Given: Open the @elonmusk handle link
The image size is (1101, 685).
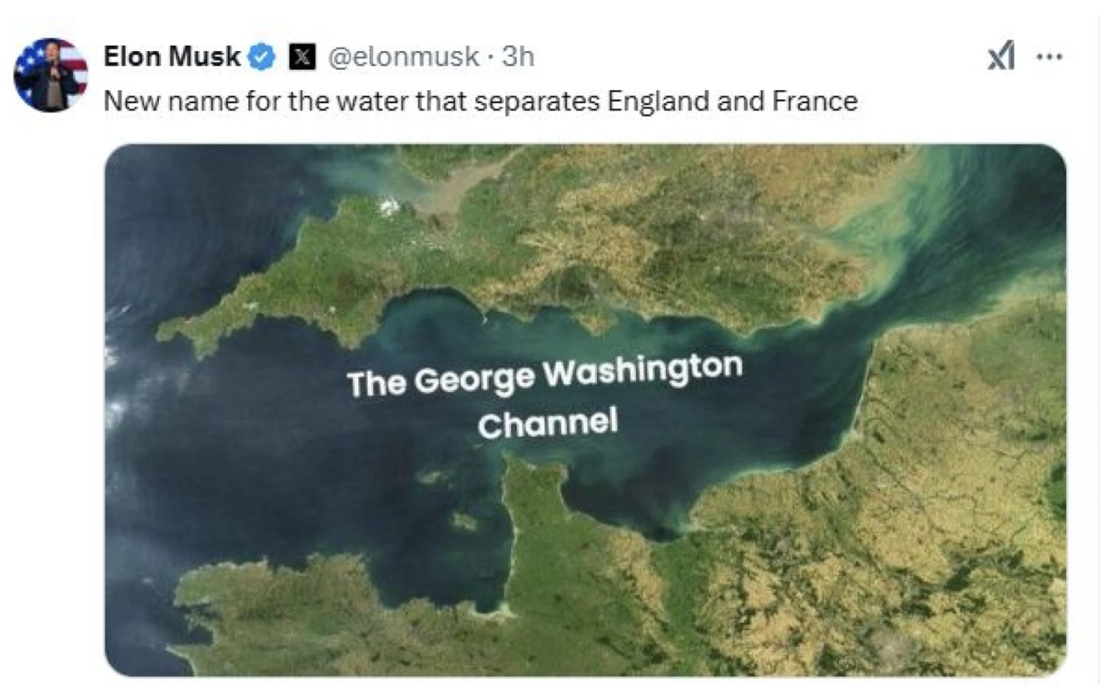Looking at the screenshot, I should [403, 57].
